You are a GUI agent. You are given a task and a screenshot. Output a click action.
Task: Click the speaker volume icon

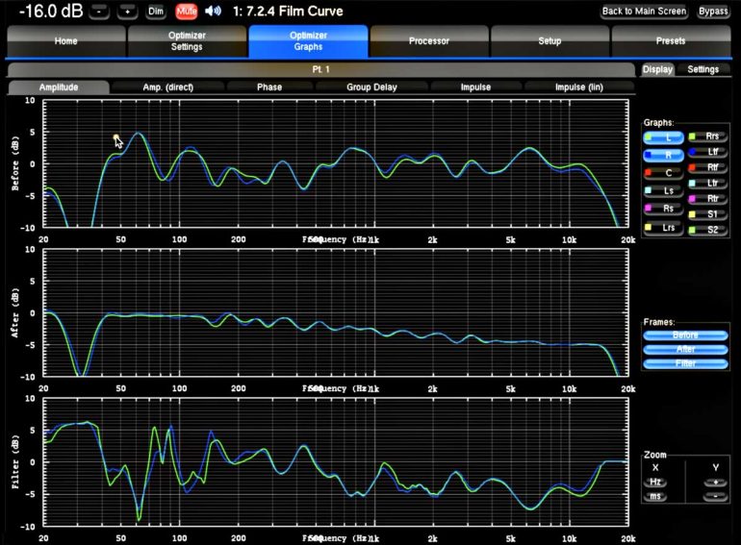(213, 12)
